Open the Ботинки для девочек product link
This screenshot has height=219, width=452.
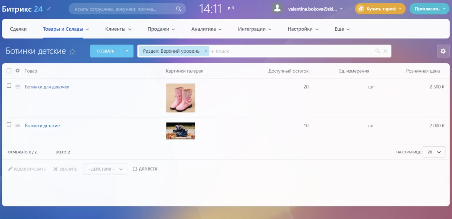pyautogui.click(x=47, y=87)
